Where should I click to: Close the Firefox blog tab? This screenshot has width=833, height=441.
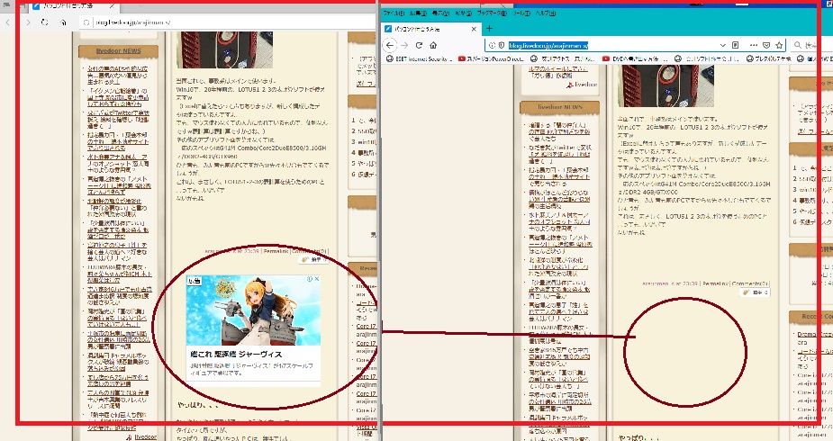tap(475, 29)
